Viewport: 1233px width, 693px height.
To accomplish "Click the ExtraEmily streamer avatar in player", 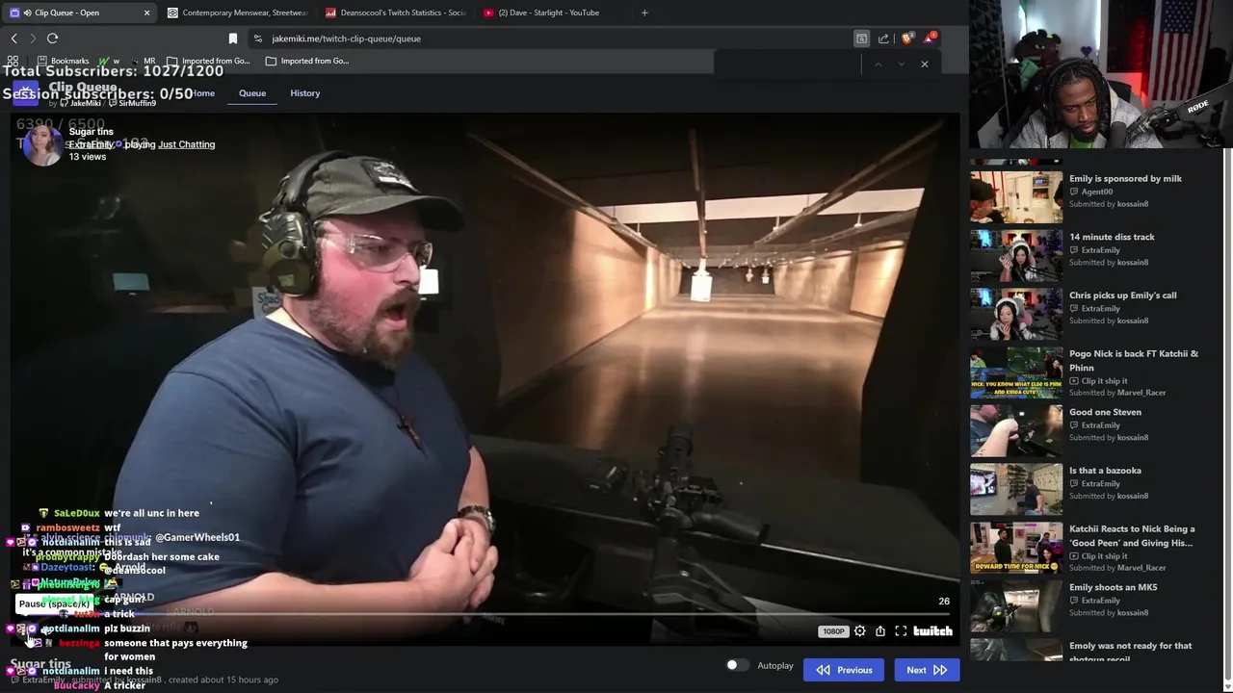I will 41,144.
